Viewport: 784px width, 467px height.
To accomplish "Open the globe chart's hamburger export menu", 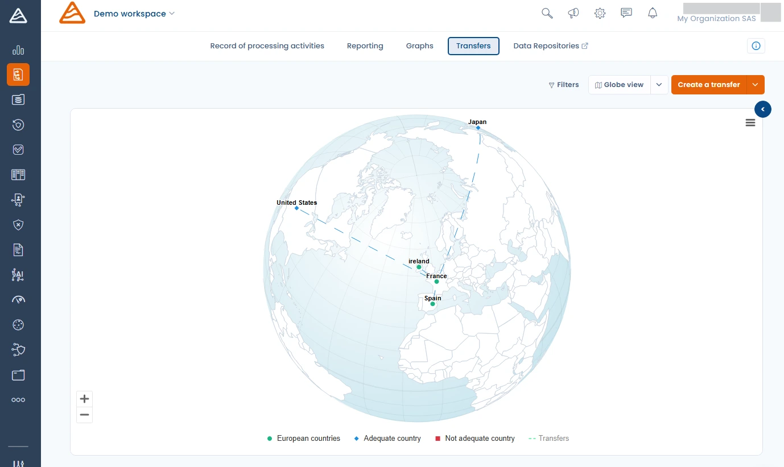I will [750, 122].
